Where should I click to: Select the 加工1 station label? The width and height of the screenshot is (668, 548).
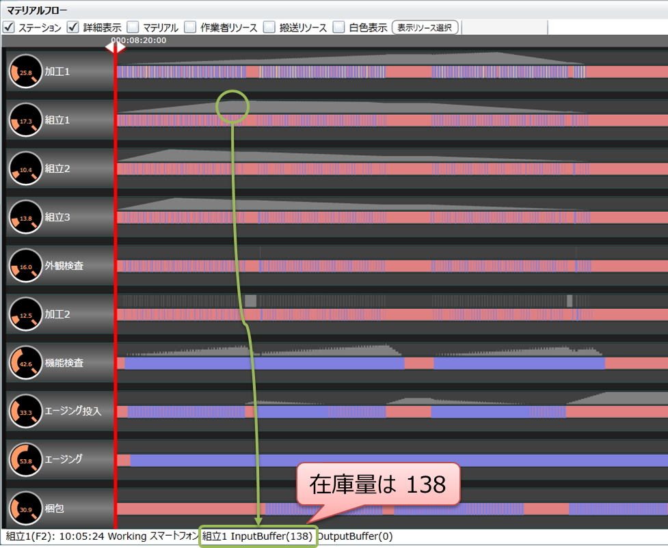(x=57, y=71)
